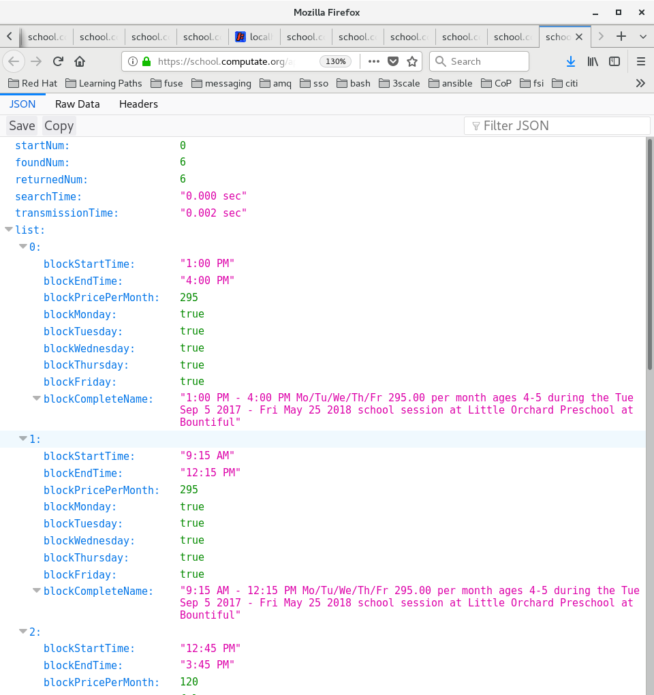Open the sso bookmarks folder
The height and width of the screenshot is (695, 654).
point(313,83)
